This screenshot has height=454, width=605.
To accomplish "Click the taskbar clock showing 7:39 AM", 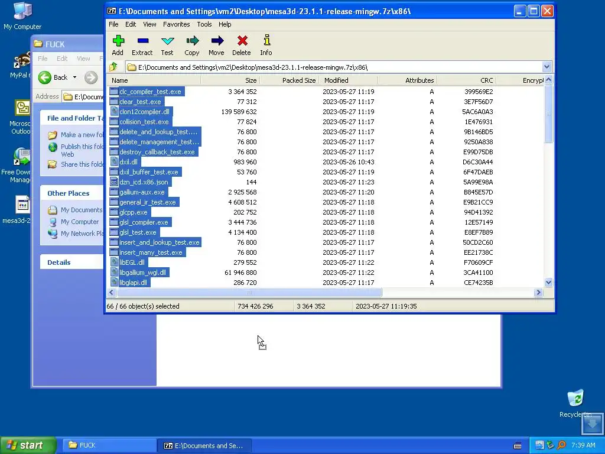I will (x=583, y=445).
